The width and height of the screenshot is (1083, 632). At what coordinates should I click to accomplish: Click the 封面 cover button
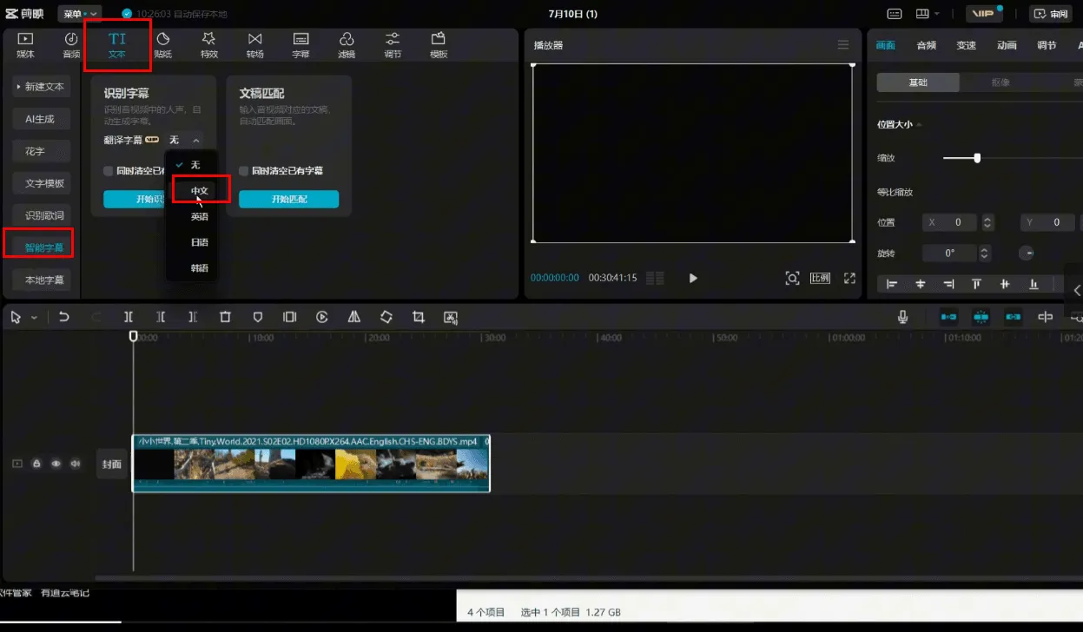(112, 464)
